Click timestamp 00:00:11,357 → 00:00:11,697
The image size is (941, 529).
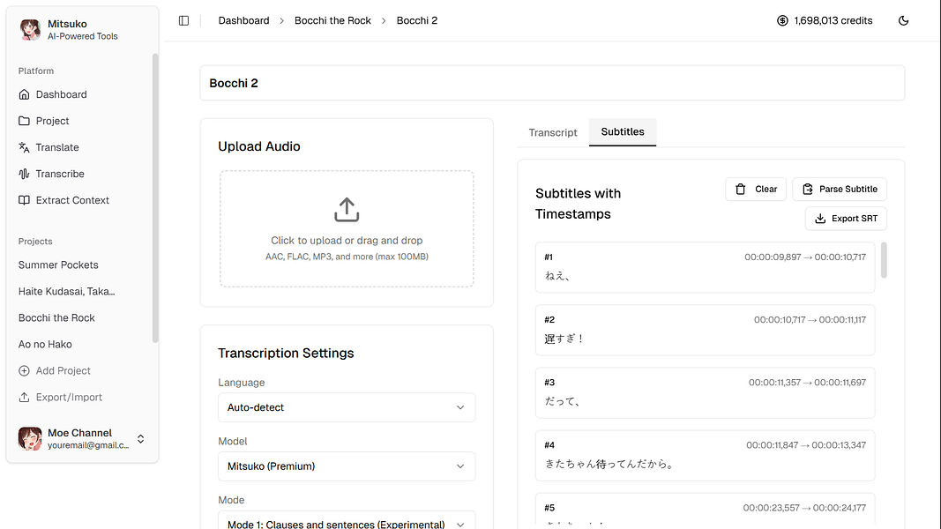807,382
